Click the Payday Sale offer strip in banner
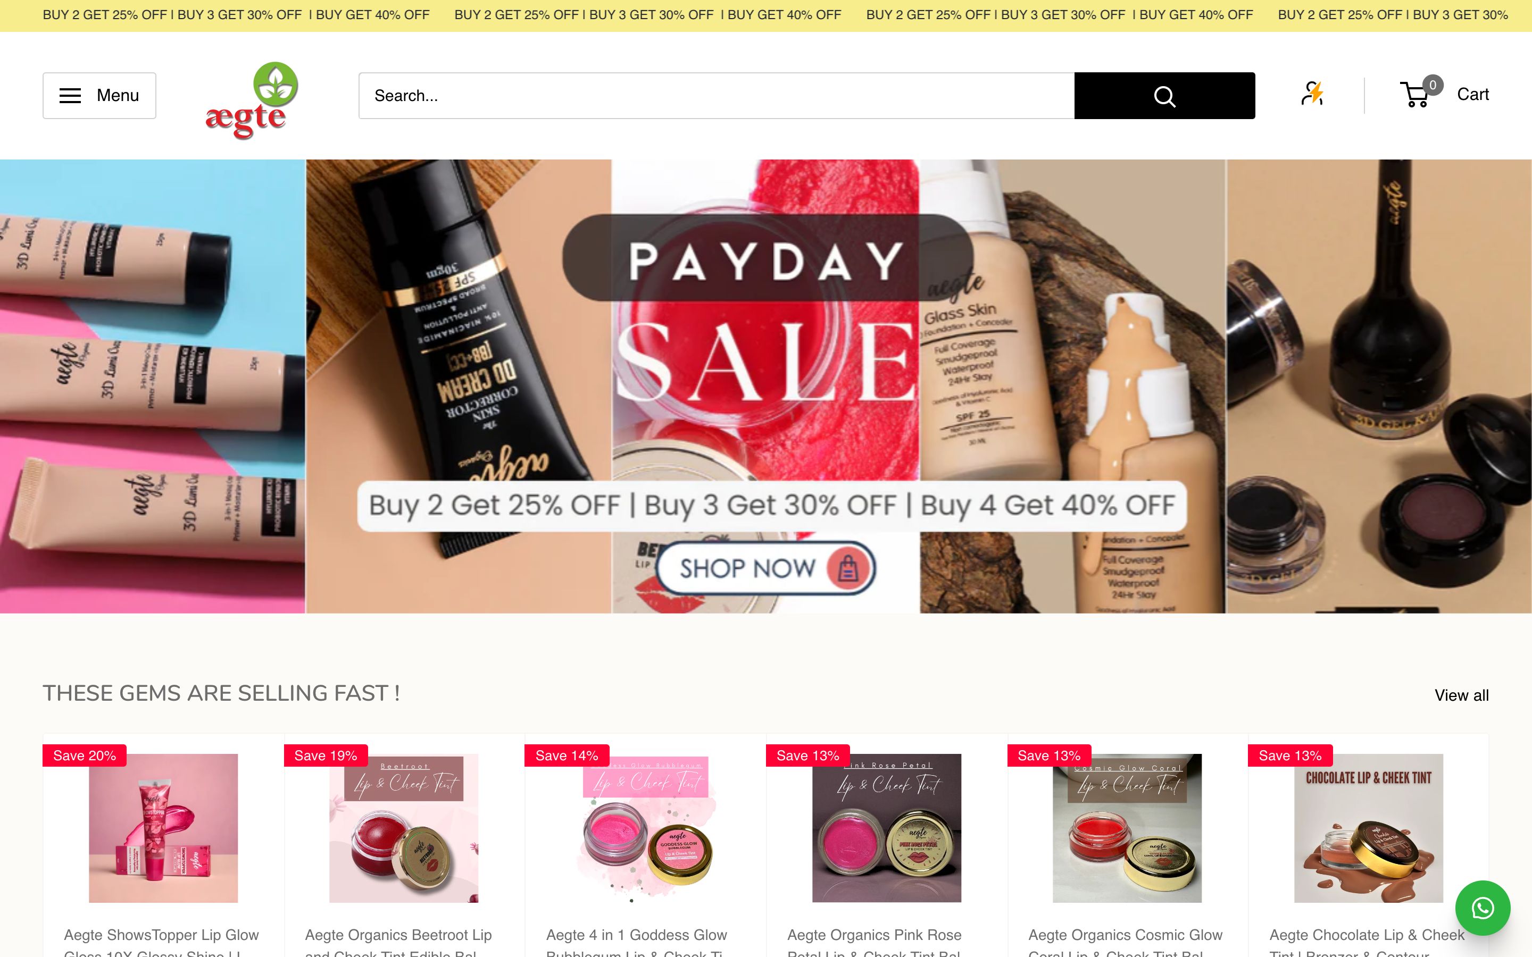The width and height of the screenshot is (1532, 957). pos(772,506)
